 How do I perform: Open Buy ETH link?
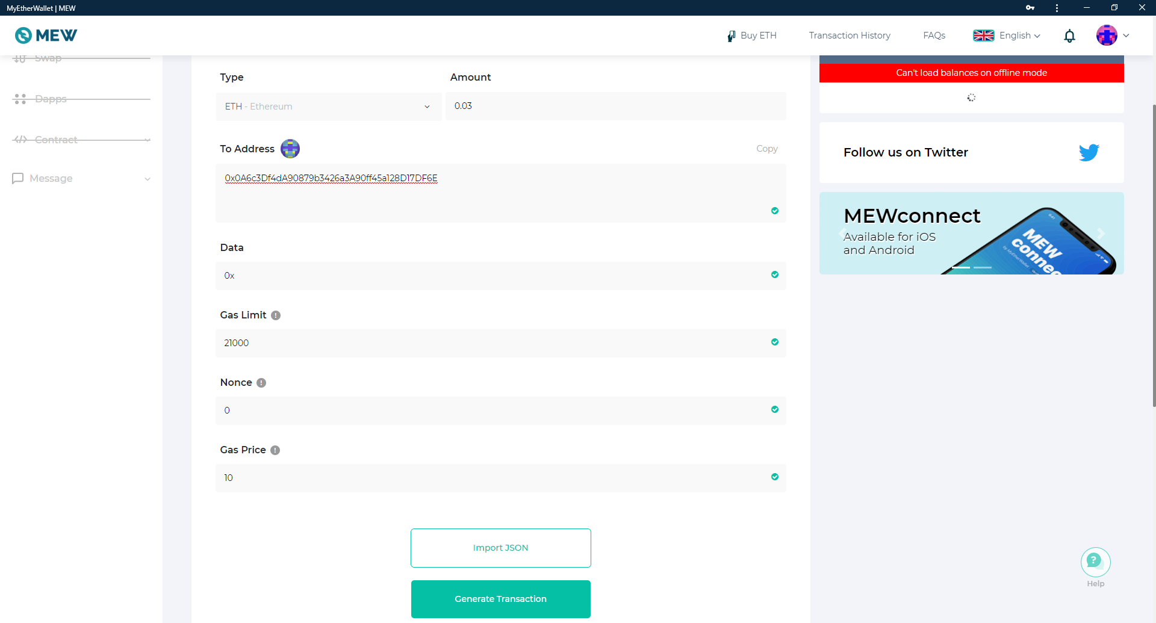[752, 36]
